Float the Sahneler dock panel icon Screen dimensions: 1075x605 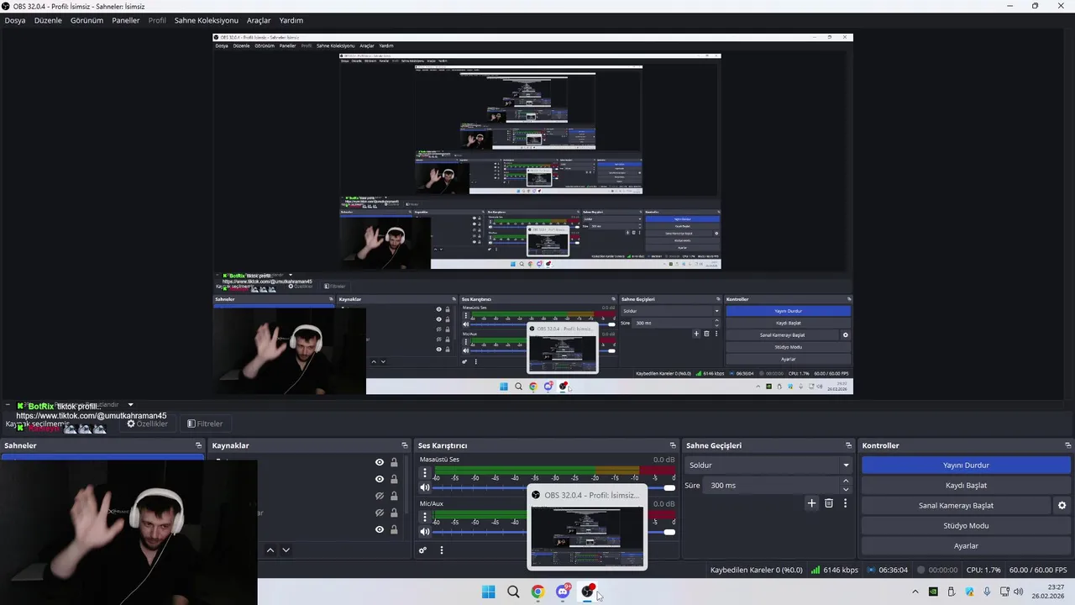[x=199, y=445]
